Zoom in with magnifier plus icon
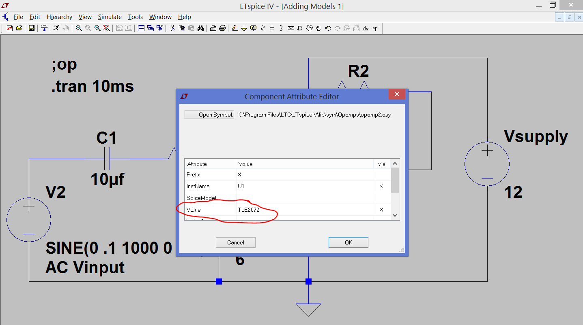This screenshot has width=583, height=325. coord(79,28)
